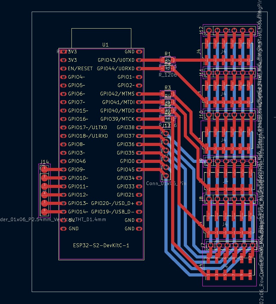This screenshot has height=304, width=276.
Task: Click pad 5 of header J14
Action: (44, 203)
